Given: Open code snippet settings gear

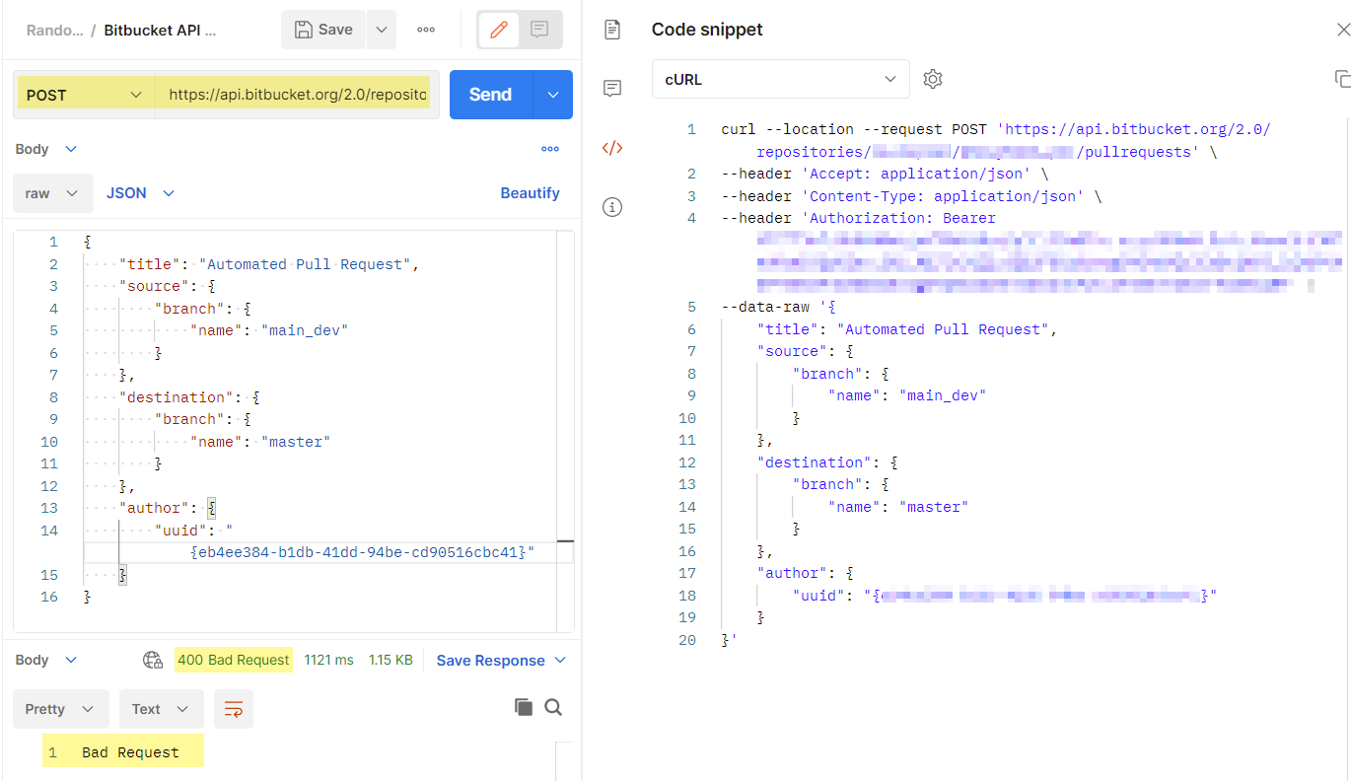Looking at the screenshot, I should (x=933, y=79).
